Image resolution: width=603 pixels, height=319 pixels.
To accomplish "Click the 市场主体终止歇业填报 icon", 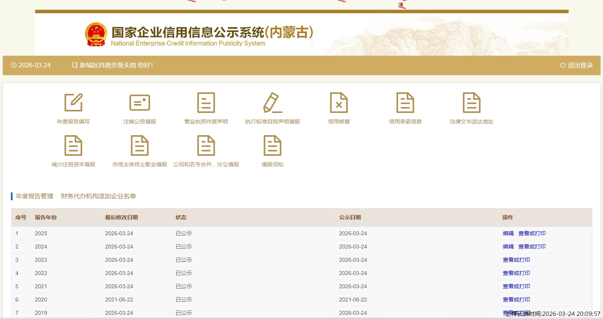I will pos(139,146).
